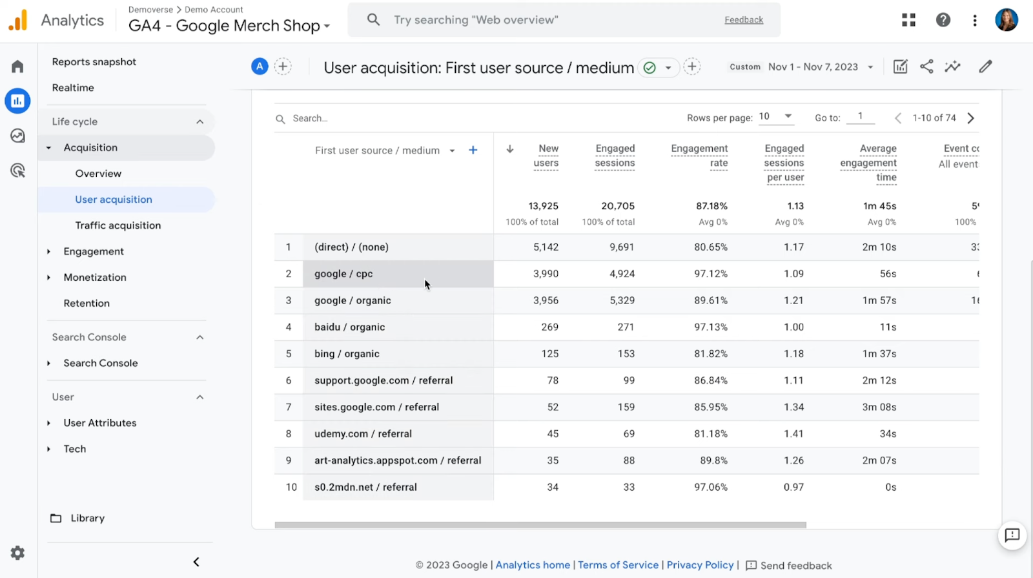The height and width of the screenshot is (578, 1033).
Task: Expand User Attributes tree item
Action: tap(100, 423)
